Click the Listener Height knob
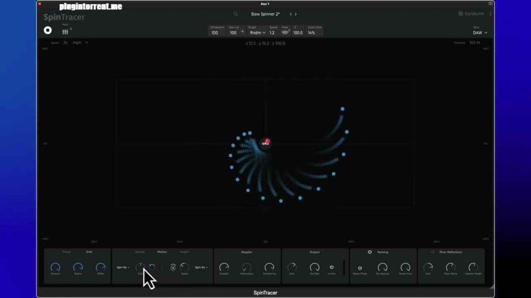The height and width of the screenshot is (298, 531). [473, 267]
